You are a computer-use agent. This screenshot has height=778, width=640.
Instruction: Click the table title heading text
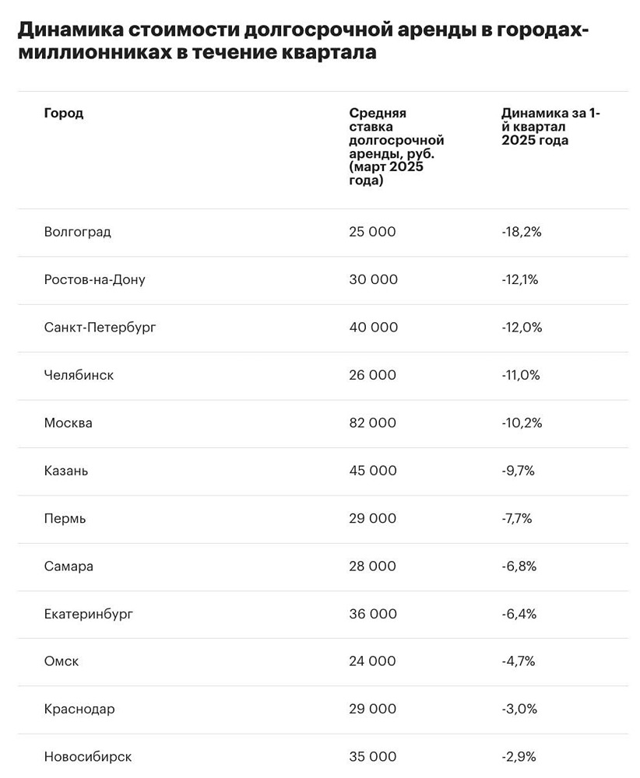point(303,41)
